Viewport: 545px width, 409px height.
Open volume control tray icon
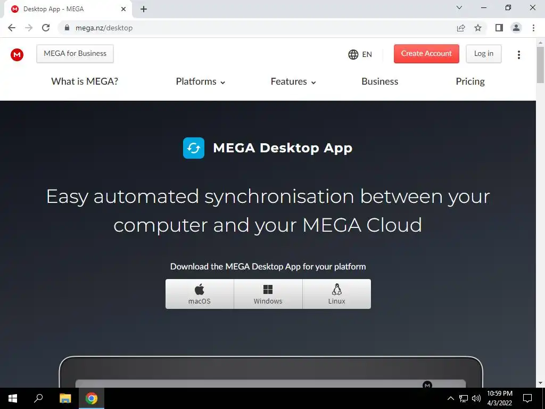pyautogui.click(x=476, y=398)
